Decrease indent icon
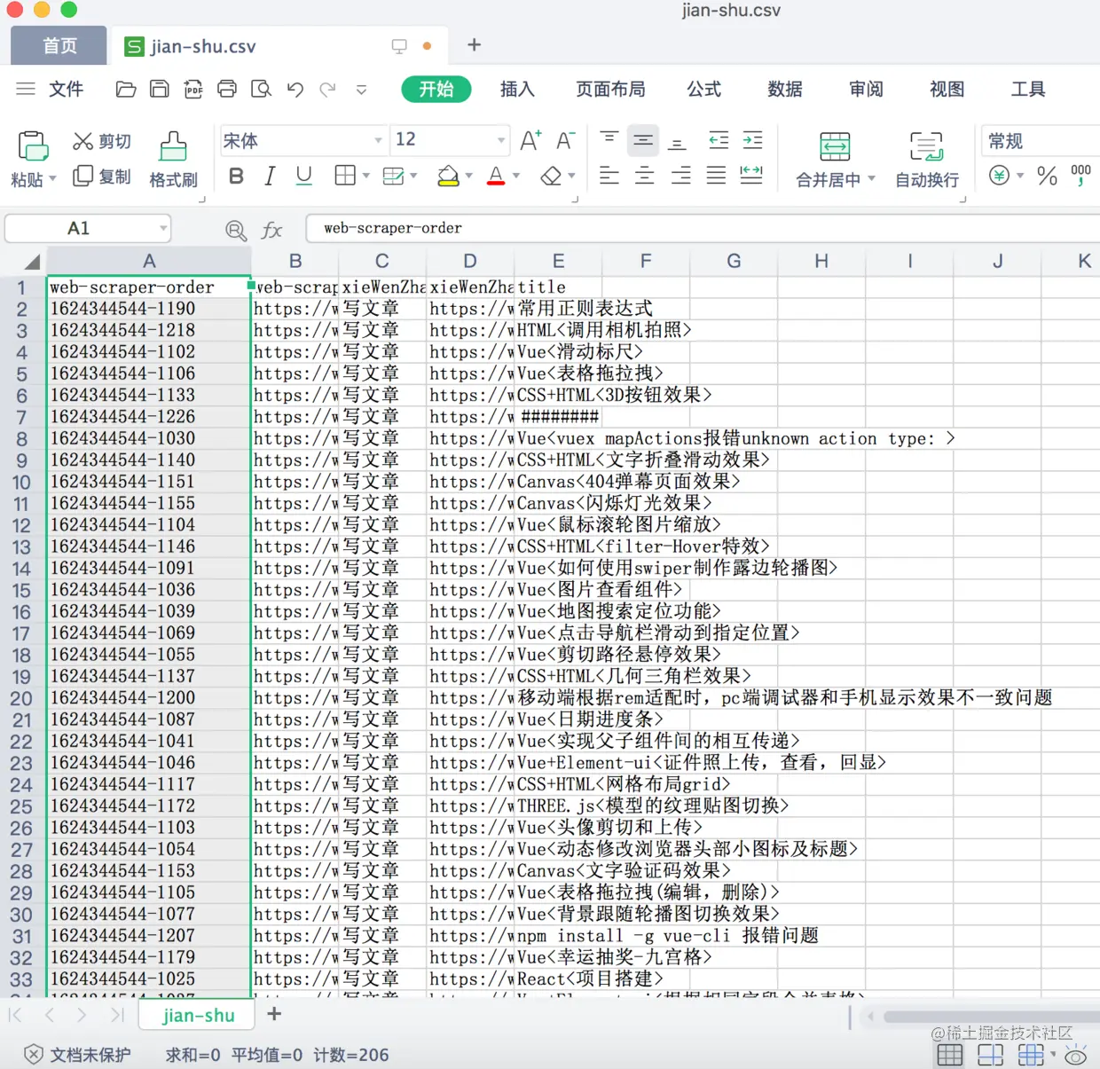Screen dimensions: 1100x1069 pyautogui.click(x=719, y=140)
